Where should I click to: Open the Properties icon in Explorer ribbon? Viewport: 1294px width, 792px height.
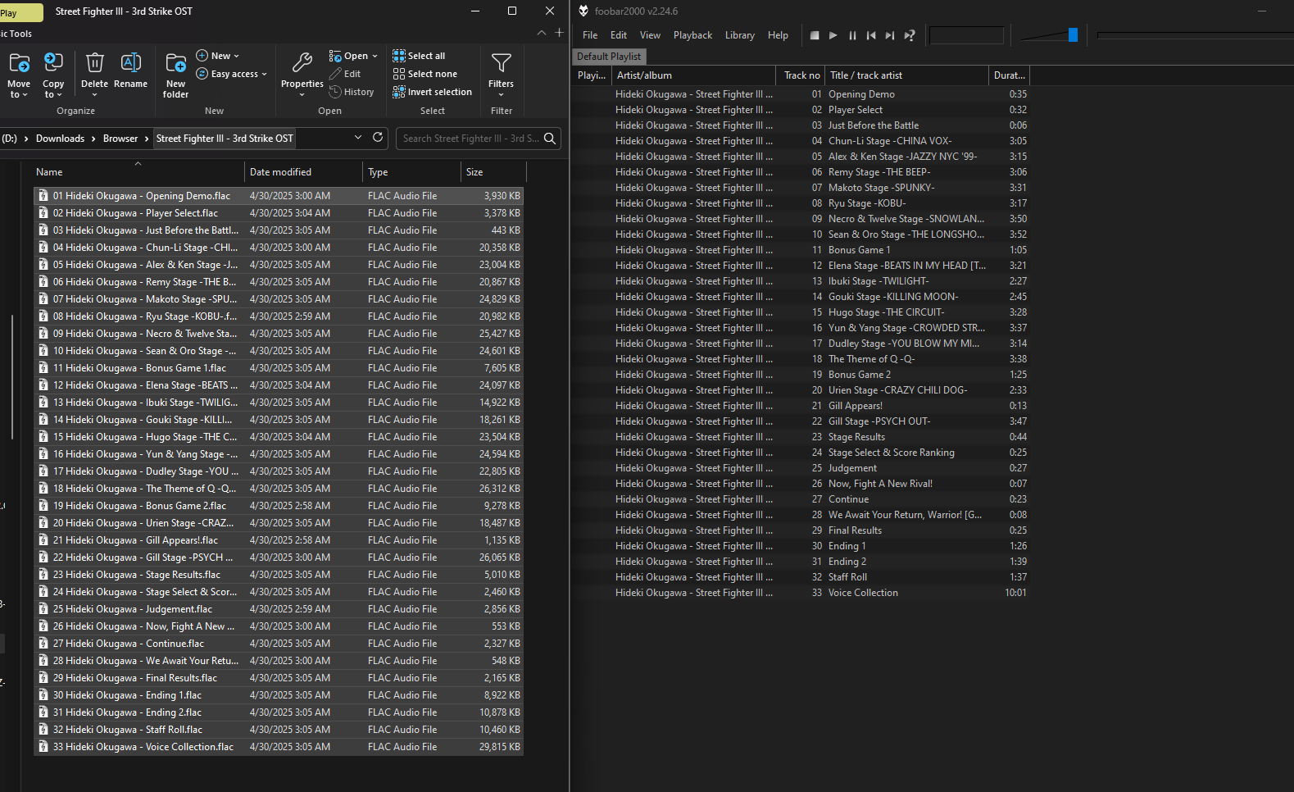(x=302, y=63)
